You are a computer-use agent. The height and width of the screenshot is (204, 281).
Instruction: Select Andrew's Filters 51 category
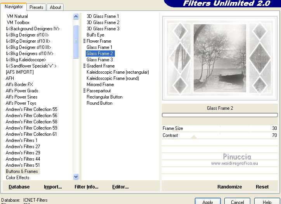point(23,165)
